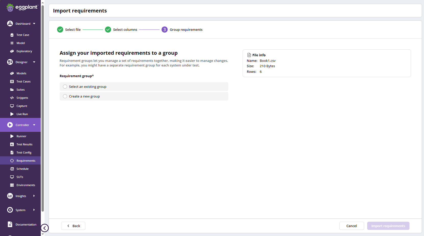The width and height of the screenshot is (424, 236).
Task: Choose Create a new group option
Action: (144, 96)
